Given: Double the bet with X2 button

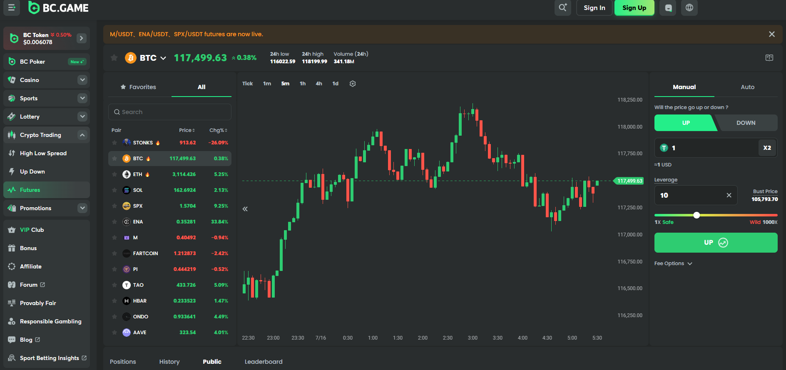Looking at the screenshot, I should 767,148.
